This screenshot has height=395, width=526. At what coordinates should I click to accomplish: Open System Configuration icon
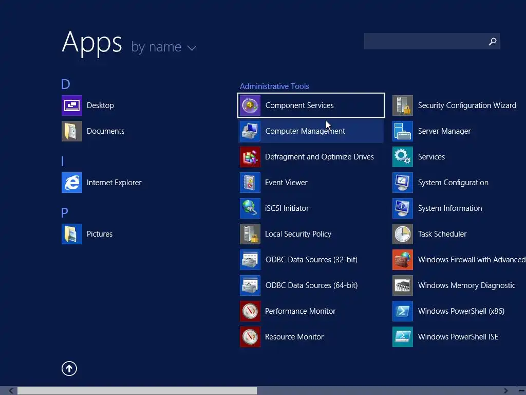pyautogui.click(x=403, y=183)
